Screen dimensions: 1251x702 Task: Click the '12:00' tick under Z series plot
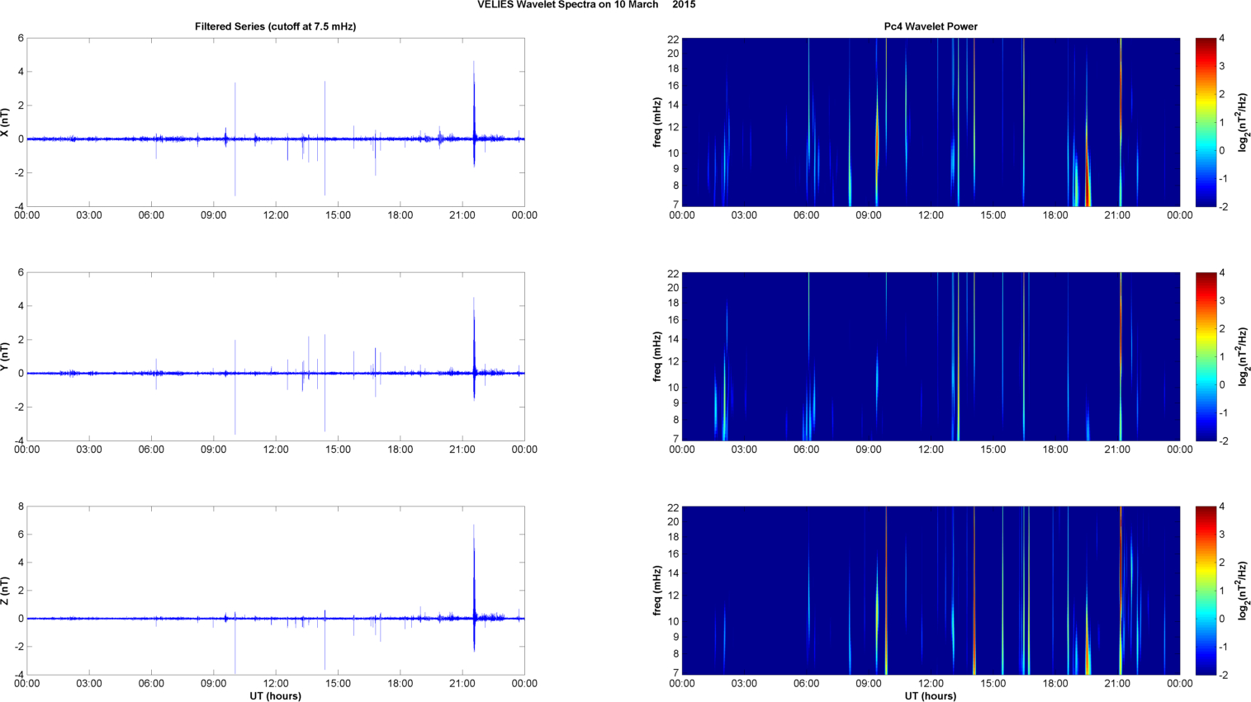click(x=276, y=683)
